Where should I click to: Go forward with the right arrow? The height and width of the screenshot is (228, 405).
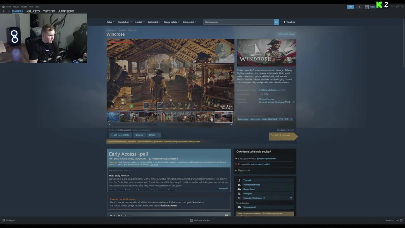point(9,11)
